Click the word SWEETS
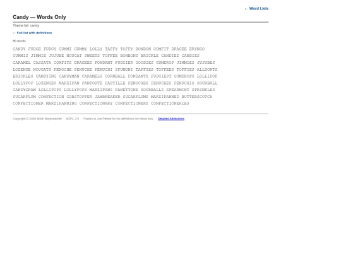The image size is (341, 256). click(x=92, y=56)
